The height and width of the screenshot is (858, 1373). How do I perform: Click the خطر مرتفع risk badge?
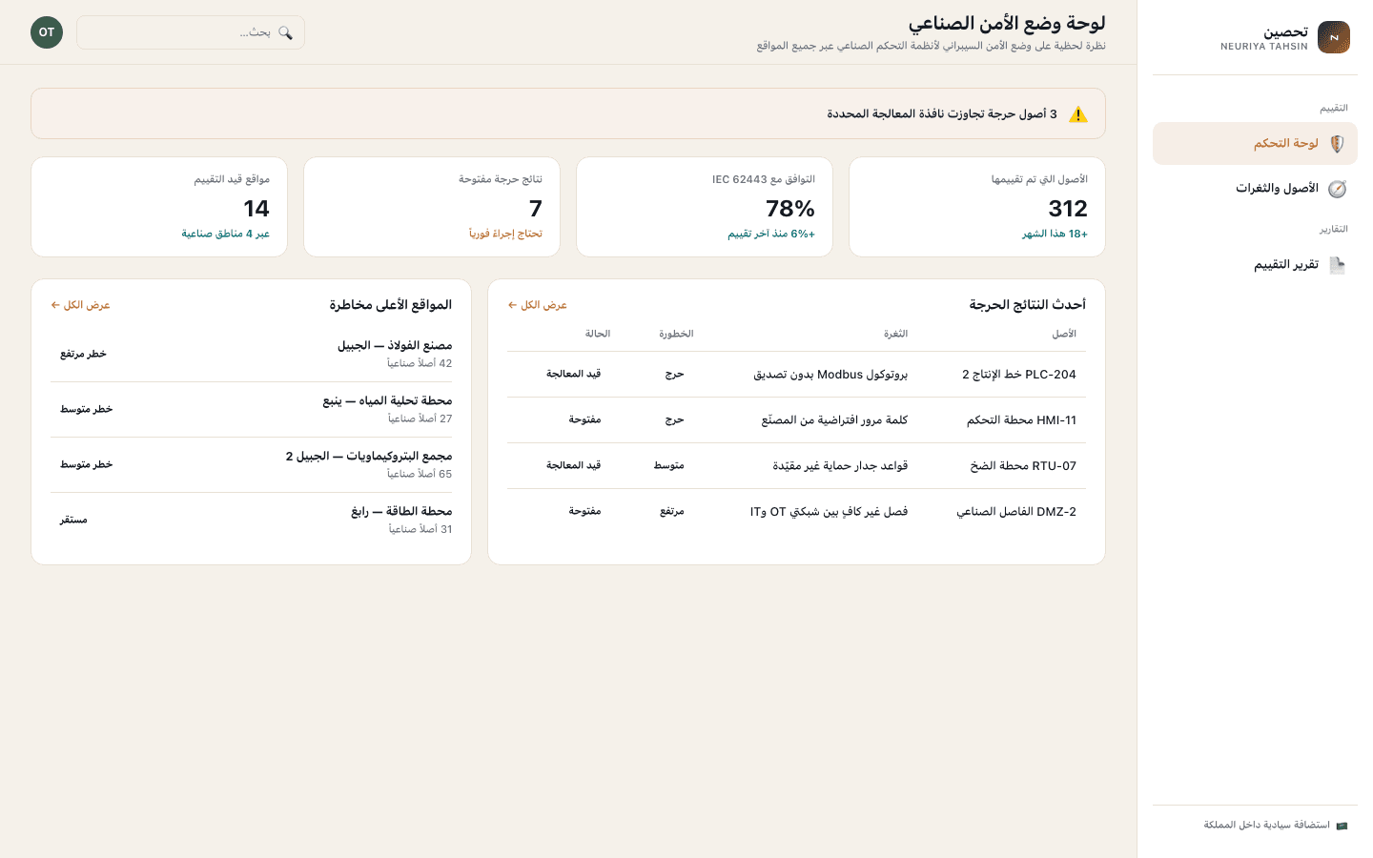coord(83,354)
